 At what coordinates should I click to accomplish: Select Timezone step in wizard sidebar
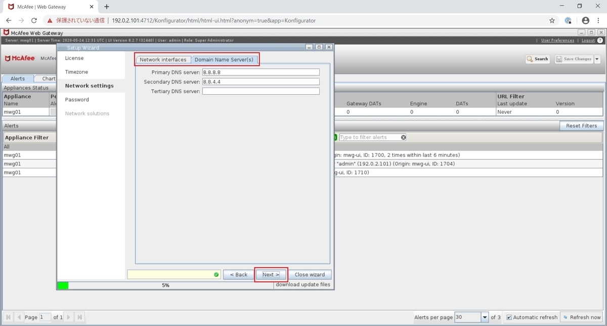[76, 72]
